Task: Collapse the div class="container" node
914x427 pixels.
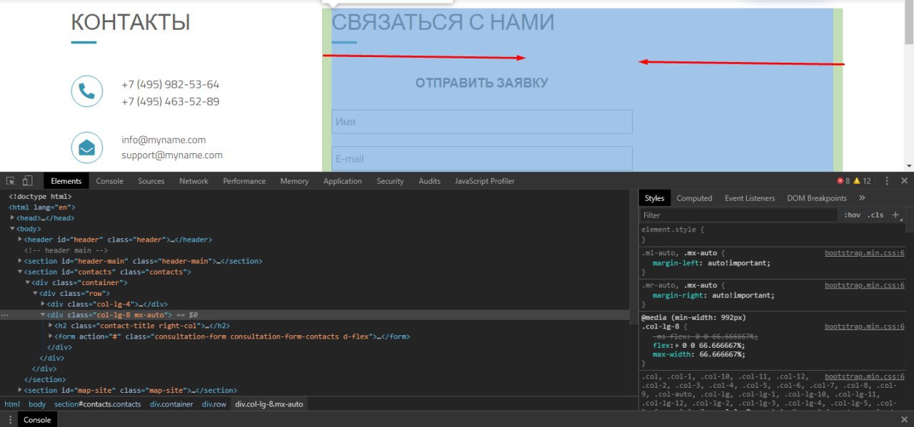Action: [x=28, y=282]
